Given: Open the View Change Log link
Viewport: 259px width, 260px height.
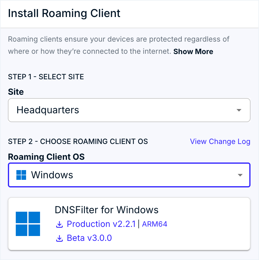Looking at the screenshot, I should pos(220,142).
